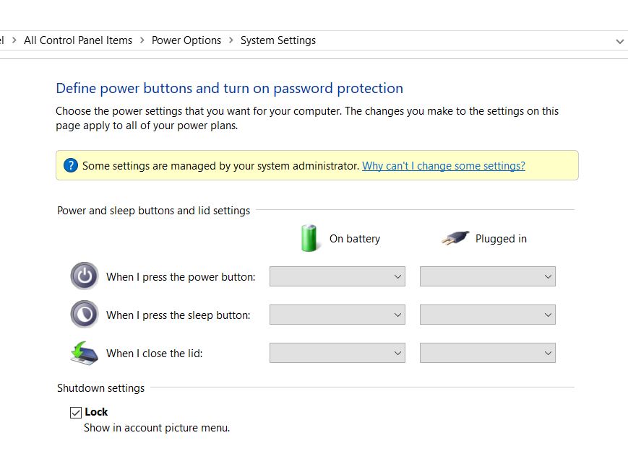Click the power plug icon
Image resolution: width=628 pixels, height=456 pixels.
coord(455,238)
